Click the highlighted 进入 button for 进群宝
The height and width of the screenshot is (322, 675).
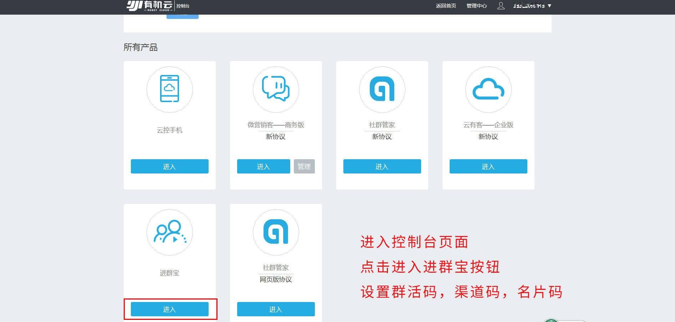coord(169,309)
